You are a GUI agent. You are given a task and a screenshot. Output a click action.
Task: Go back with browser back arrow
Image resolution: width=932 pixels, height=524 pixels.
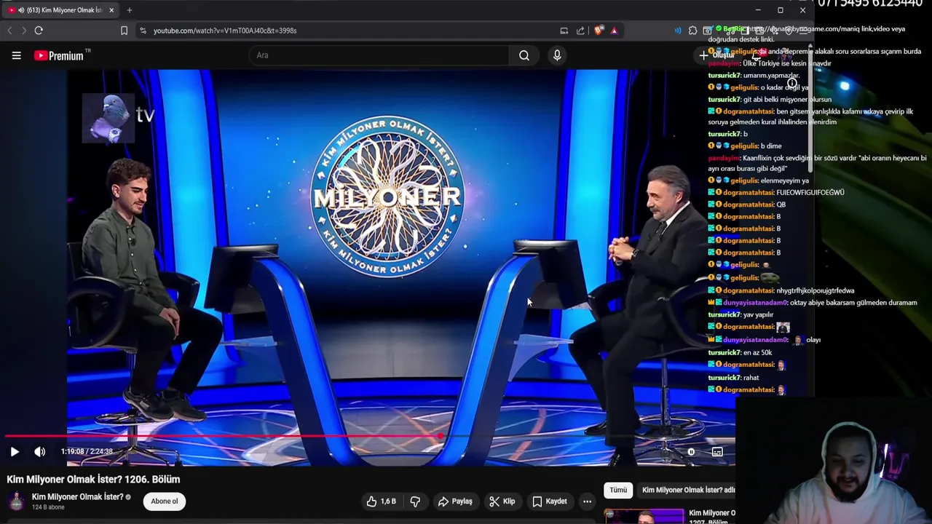[9, 31]
